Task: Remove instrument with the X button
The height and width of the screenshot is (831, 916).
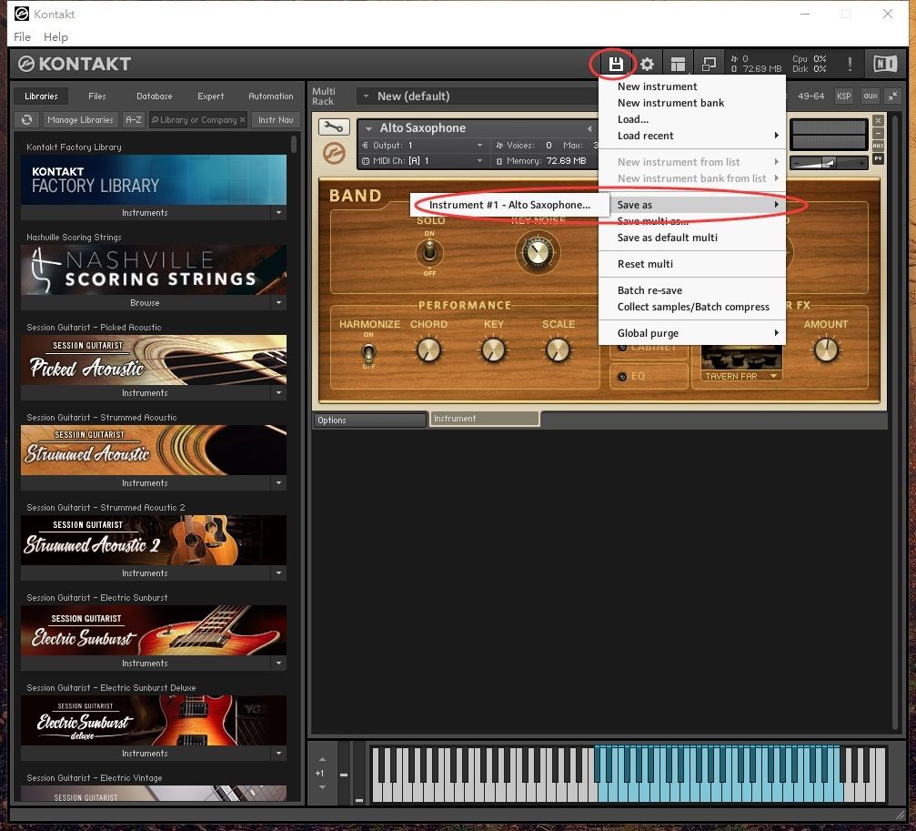Action: point(878,120)
